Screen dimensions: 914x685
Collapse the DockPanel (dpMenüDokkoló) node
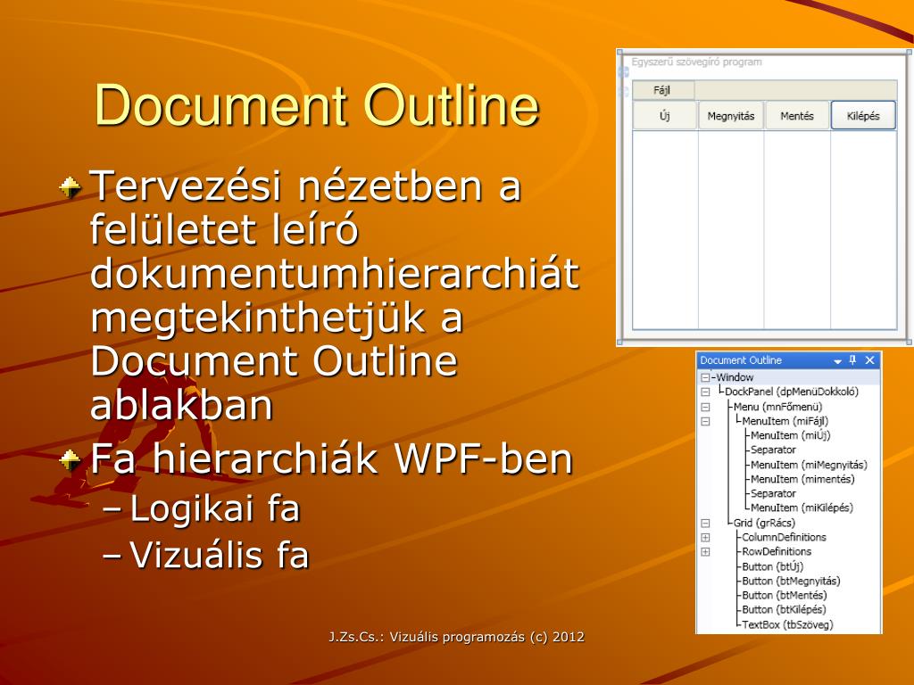click(705, 392)
